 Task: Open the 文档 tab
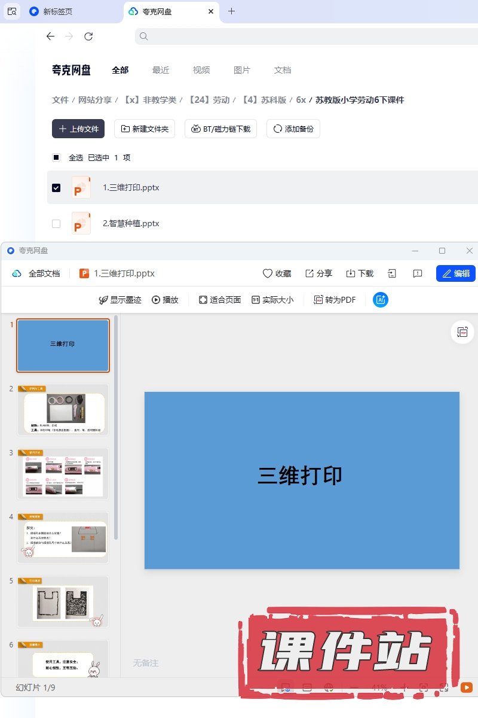coord(283,70)
